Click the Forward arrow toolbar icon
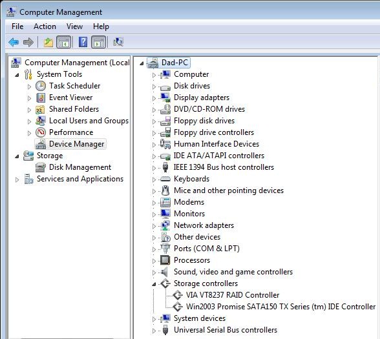 (28, 42)
